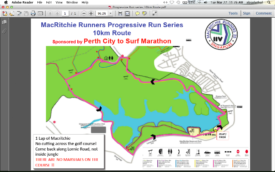This screenshot has width=275, height=172.
Task: Click the date and time in menu bar
Action: 226,2
